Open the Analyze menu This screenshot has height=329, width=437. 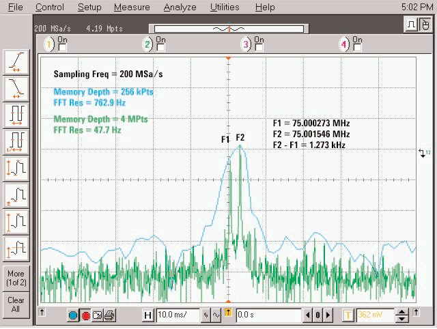178,8
